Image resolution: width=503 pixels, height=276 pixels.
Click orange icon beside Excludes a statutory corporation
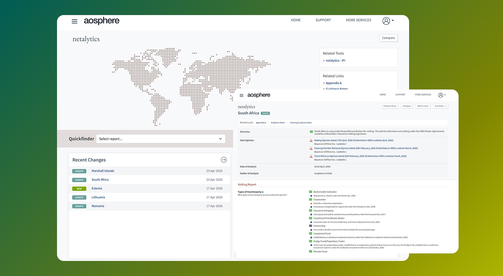point(311,203)
